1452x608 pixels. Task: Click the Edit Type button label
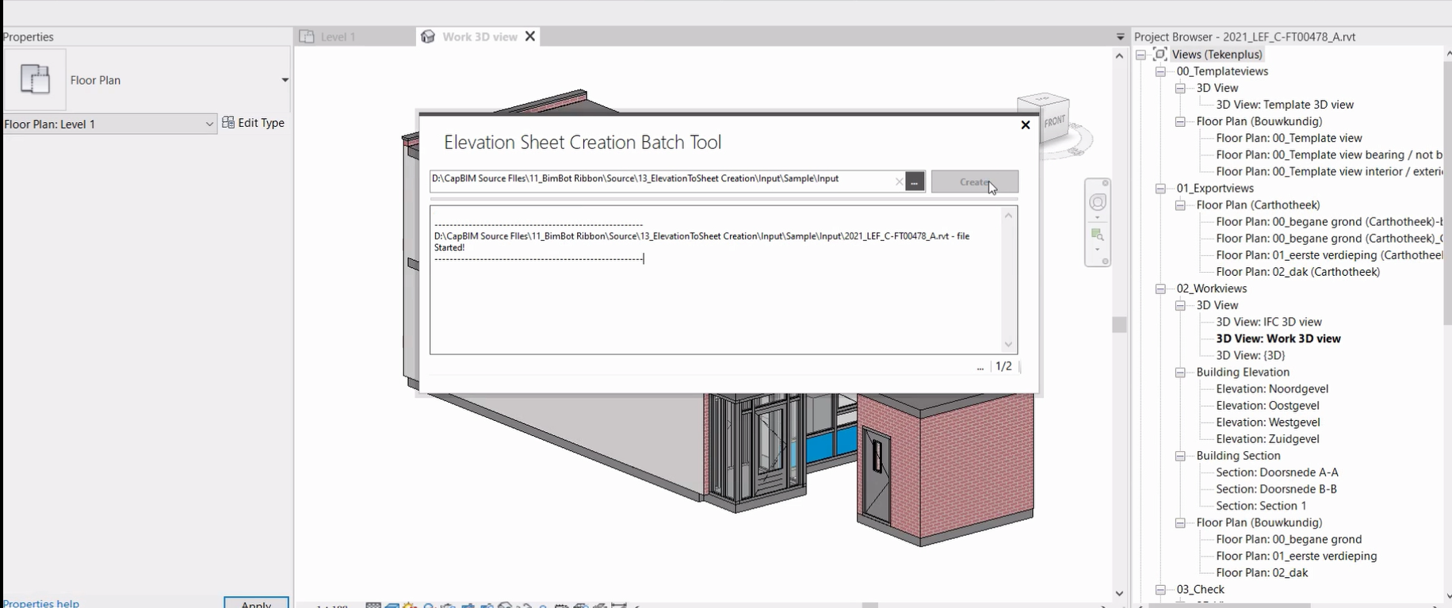click(x=261, y=123)
